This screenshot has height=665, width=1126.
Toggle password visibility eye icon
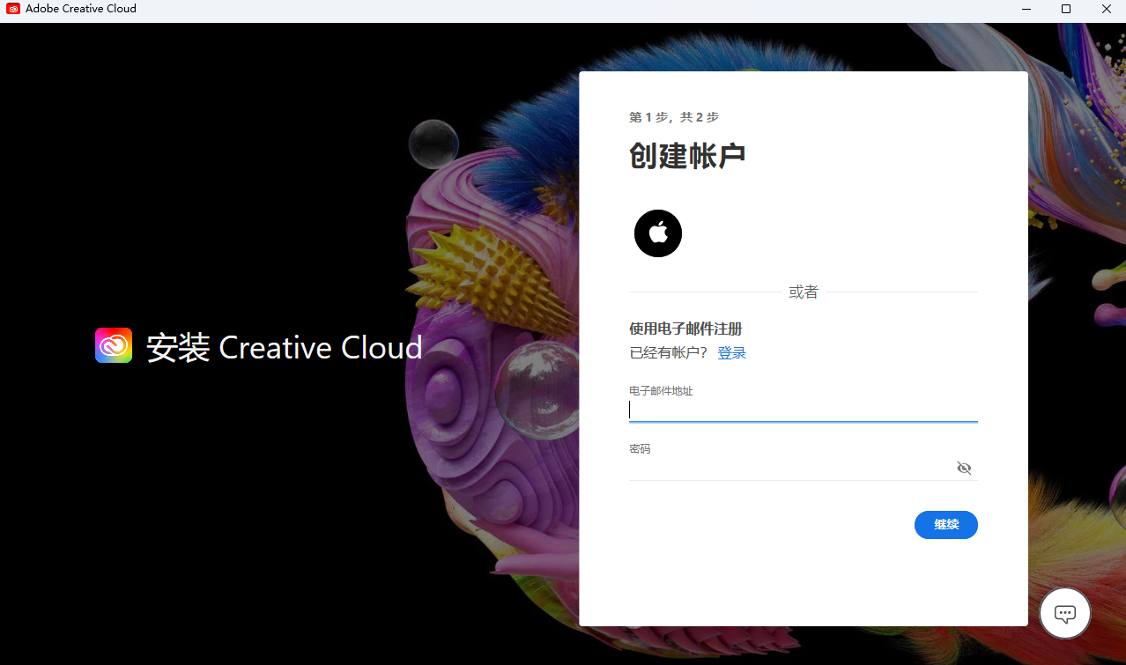coord(964,468)
